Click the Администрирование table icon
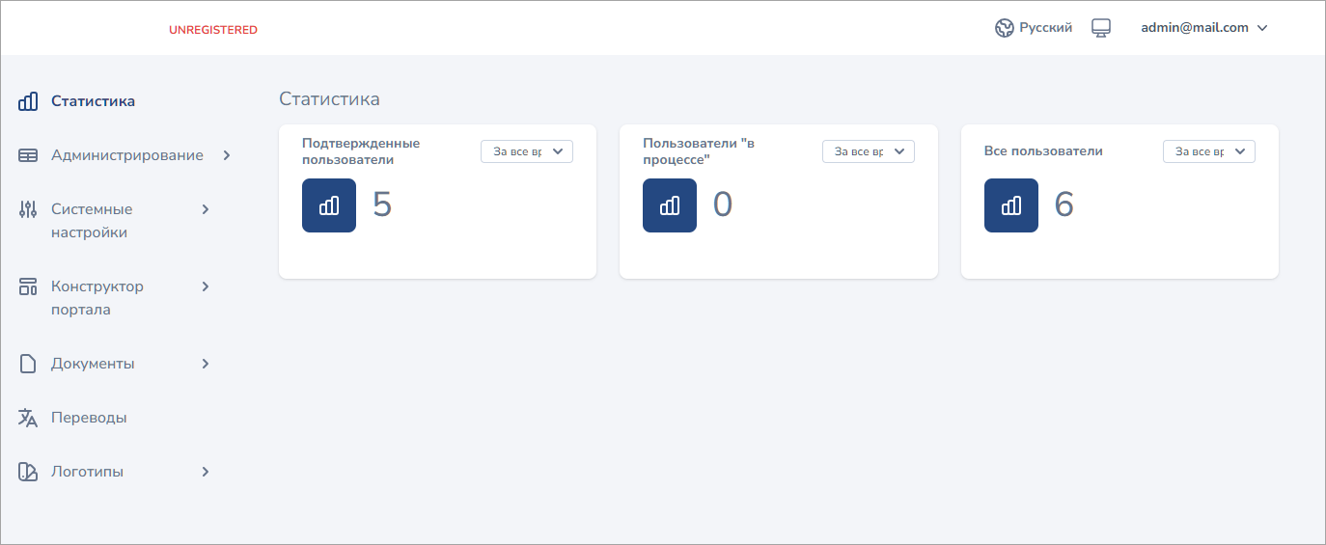The width and height of the screenshot is (1326, 545). tap(28, 155)
